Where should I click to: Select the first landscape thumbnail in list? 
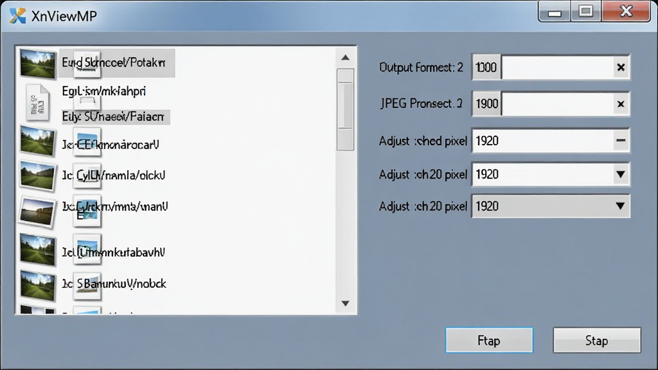37,64
